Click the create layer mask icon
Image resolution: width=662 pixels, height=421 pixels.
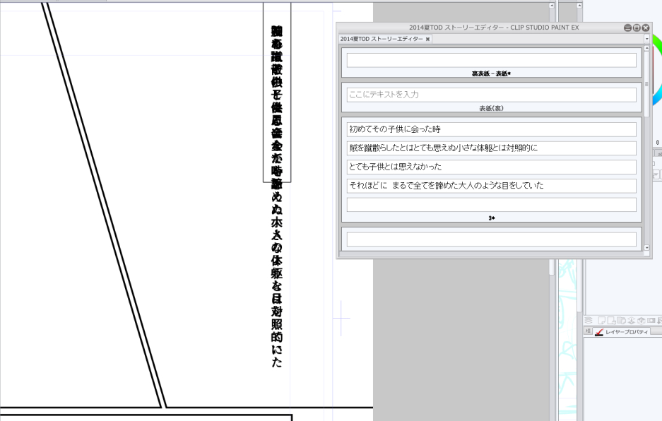pyautogui.click(x=651, y=321)
